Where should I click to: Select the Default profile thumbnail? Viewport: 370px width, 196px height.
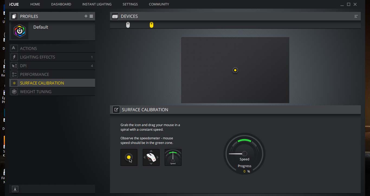pyautogui.click(x=20, y=31)
